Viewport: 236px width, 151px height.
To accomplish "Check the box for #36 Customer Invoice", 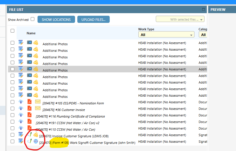I will [12, 108].
